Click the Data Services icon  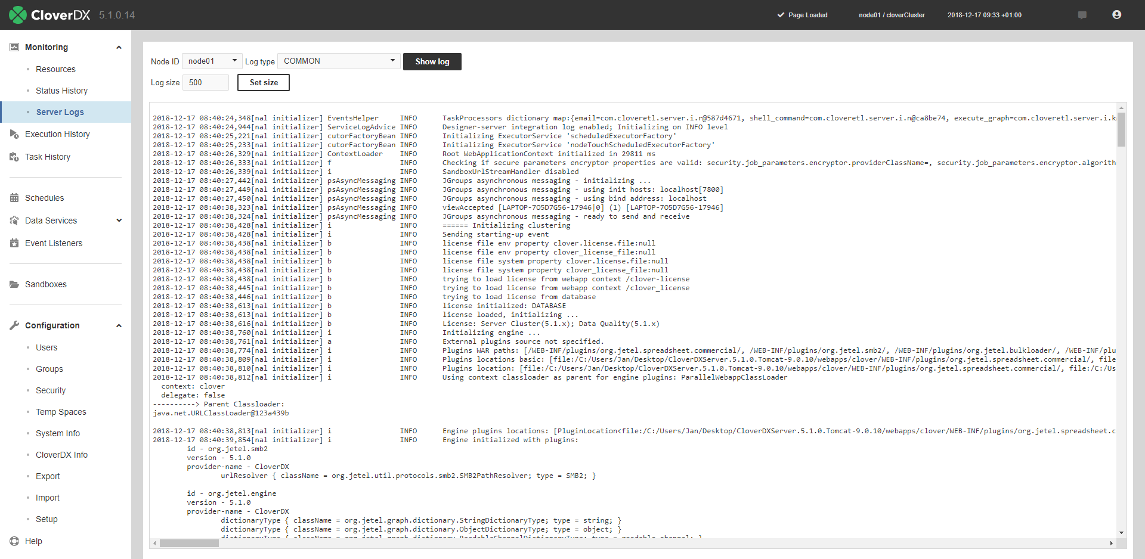(x=14, y=221)
